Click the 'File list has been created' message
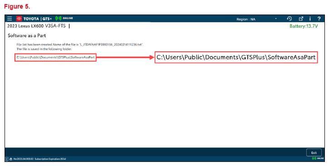The image size is (329, 166). (x=80, y=44)
